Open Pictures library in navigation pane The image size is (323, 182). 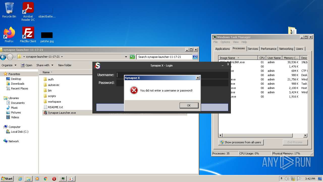pyautogui.click(x=16, y=112)
